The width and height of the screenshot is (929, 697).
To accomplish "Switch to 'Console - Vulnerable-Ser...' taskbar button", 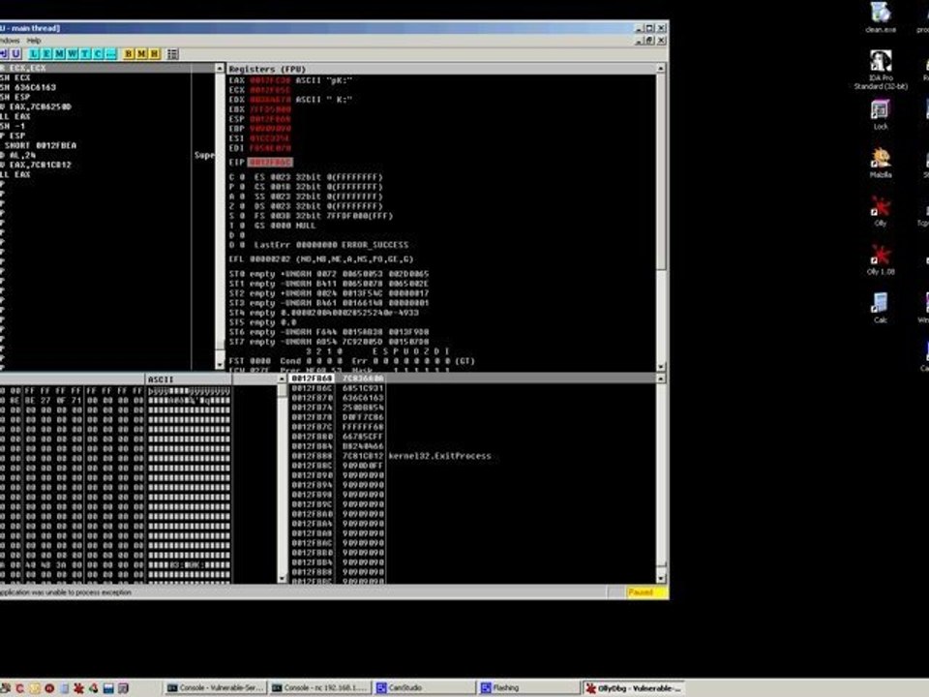I will point(215,687).
